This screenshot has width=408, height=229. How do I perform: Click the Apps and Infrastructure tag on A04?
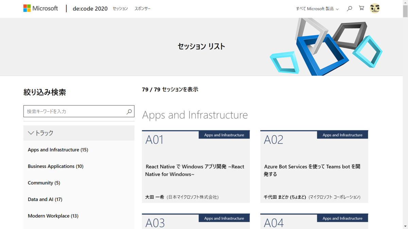coord(342,218)
